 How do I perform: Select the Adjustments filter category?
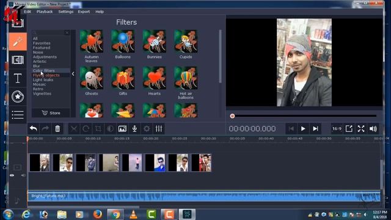click(45, 57)
